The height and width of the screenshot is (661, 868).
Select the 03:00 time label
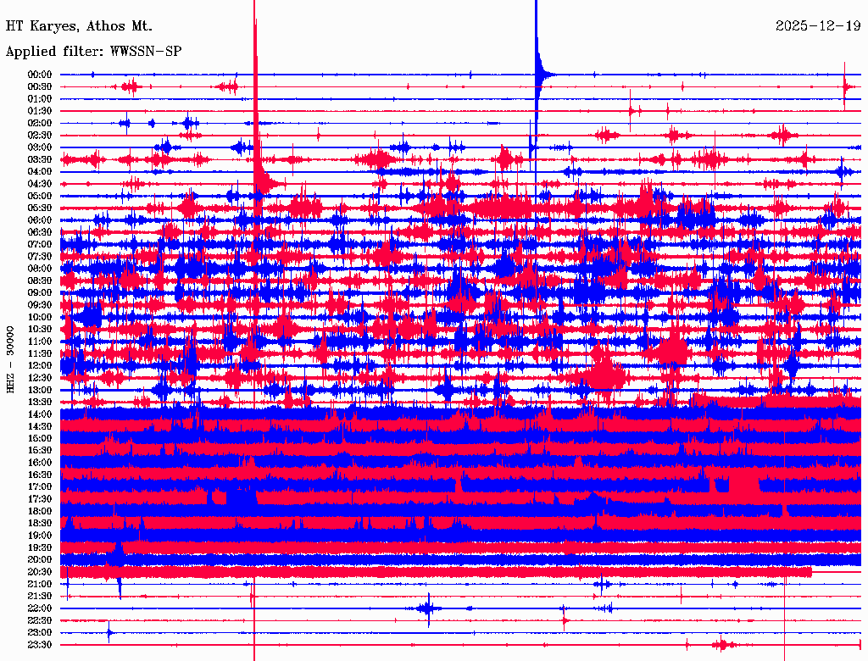pyautogui.click(x=39, y=147)
